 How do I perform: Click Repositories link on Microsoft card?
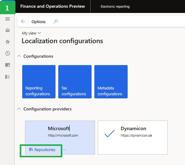[43, 150]
